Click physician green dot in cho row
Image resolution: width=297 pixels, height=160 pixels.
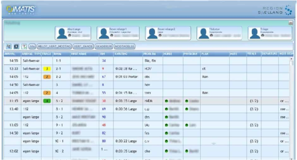point(187,151)
